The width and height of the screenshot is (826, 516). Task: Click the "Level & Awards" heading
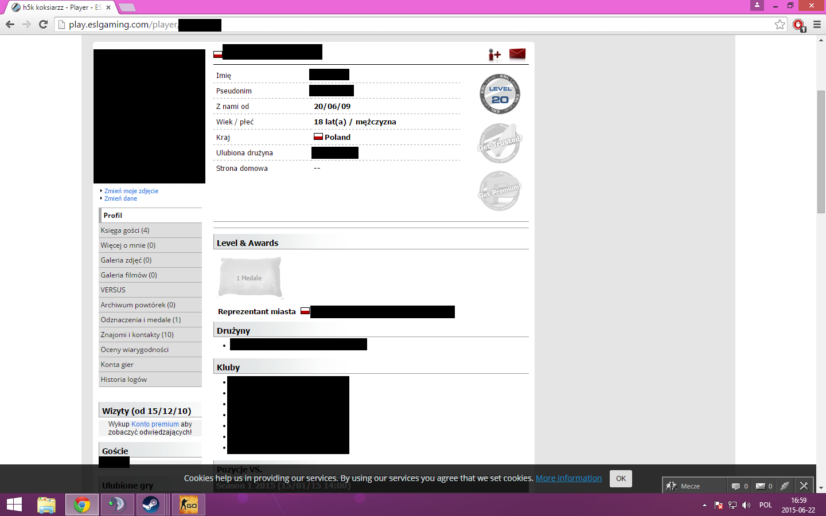[x=248, y=243]
